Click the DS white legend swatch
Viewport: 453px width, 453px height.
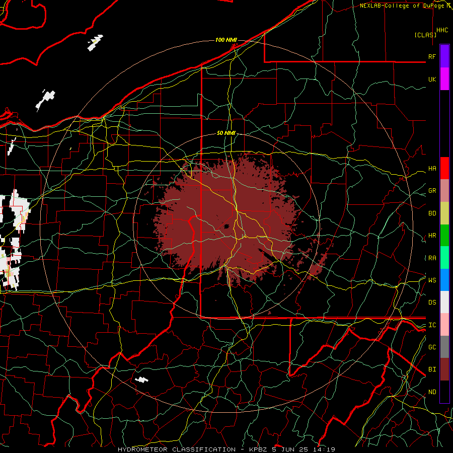(444, 302)
